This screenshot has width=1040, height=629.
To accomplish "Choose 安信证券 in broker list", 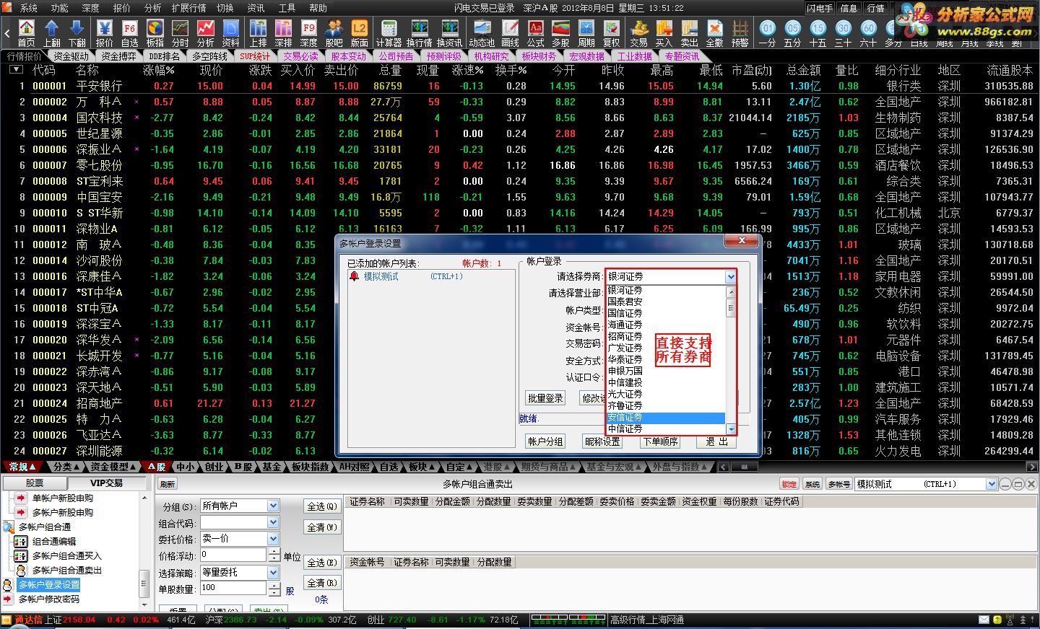I will (x=665, y=418).
